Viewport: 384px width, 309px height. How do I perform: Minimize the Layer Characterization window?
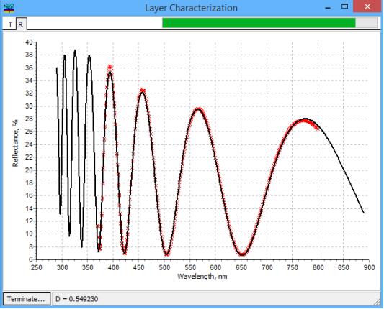tap(328, 7)
